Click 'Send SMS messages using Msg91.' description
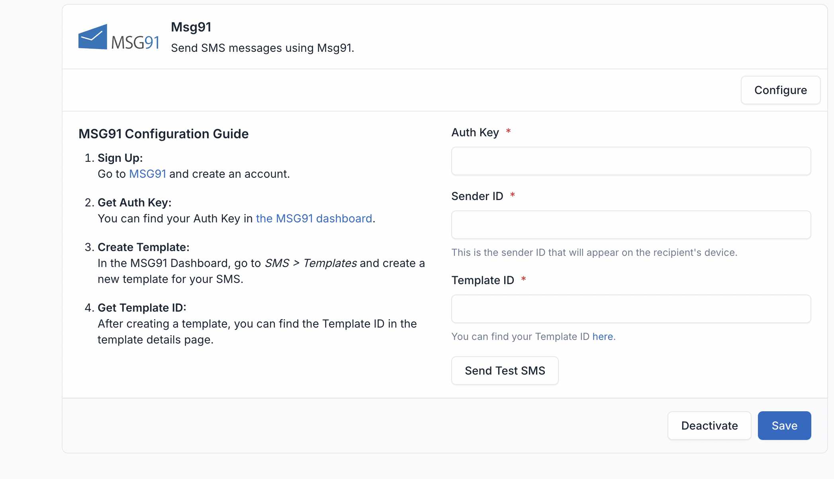This screenshot has width=834, height=479. 262,48
